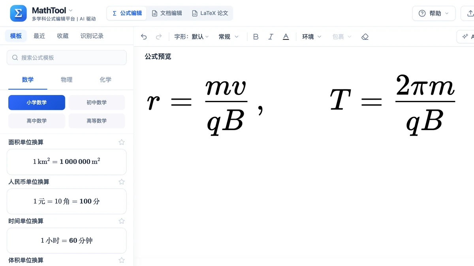
Task: Insert the 1小时=60分钟 formula card
Action: pos(67,240)
